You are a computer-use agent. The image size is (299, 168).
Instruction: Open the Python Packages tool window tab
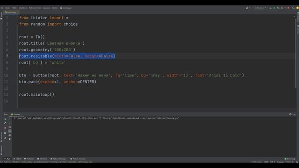pyautogui.click(x=58, y=159)
